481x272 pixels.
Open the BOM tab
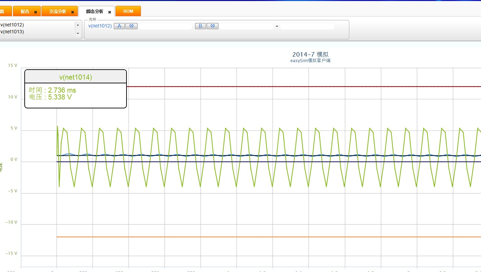pyautogui.click(x=128, y=11)
